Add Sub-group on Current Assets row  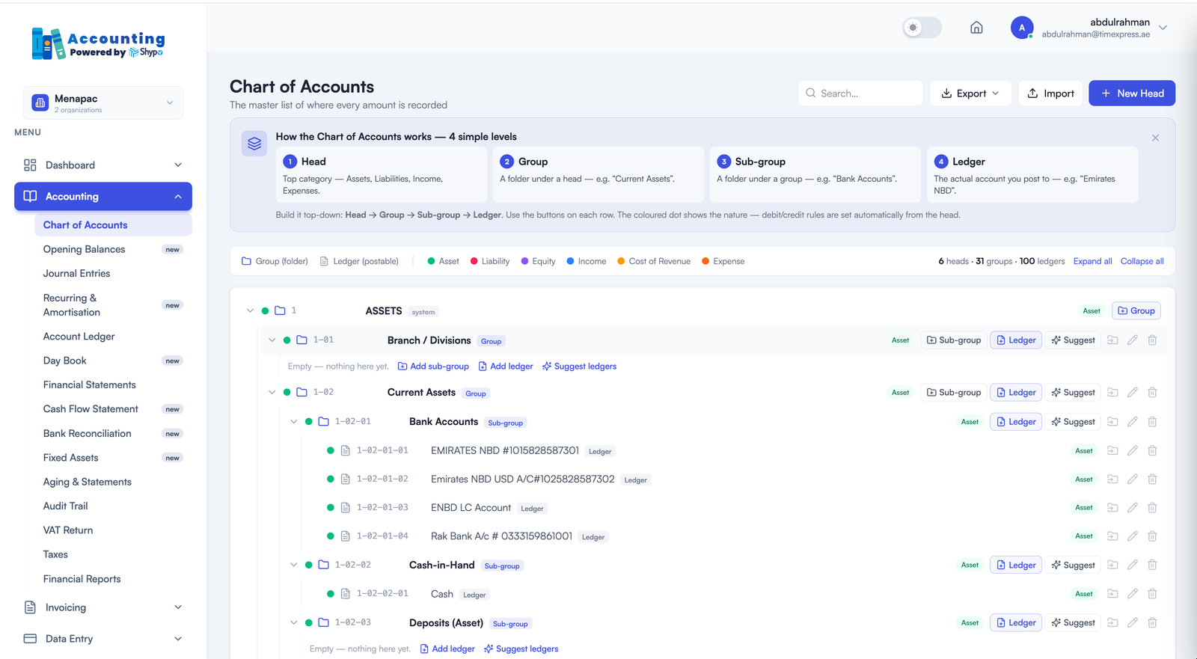point(954,393)
